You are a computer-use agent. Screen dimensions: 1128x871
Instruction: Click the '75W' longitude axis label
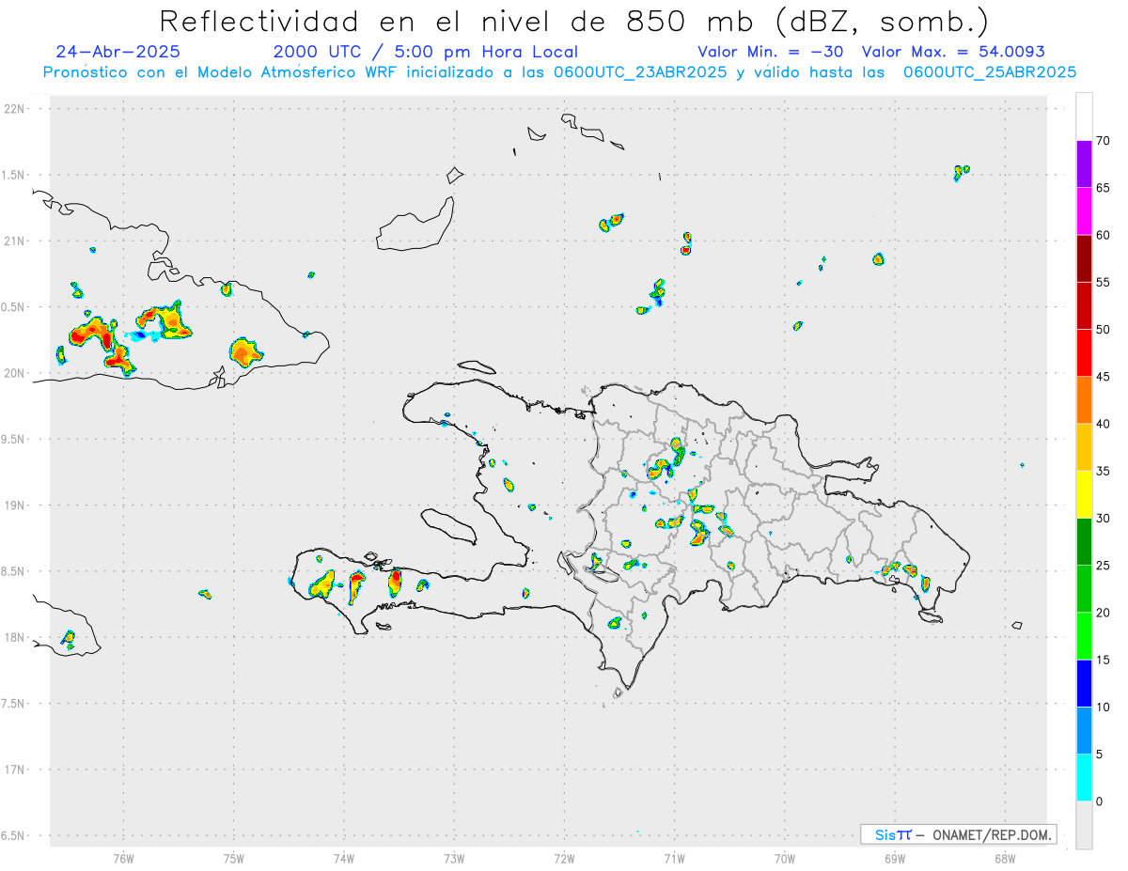click(x=233, y=859)
